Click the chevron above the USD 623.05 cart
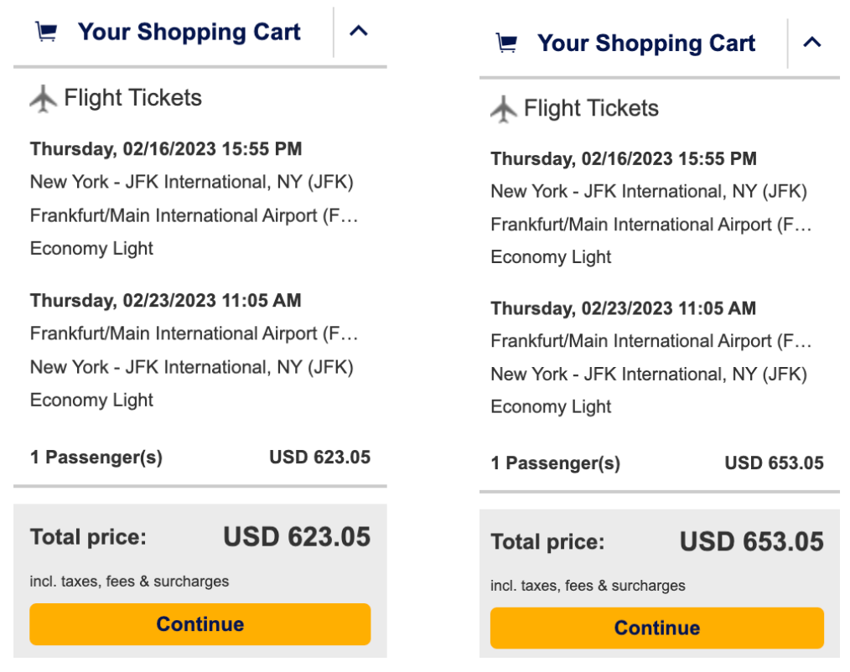The image size is (850, 672). coord(359,31)
